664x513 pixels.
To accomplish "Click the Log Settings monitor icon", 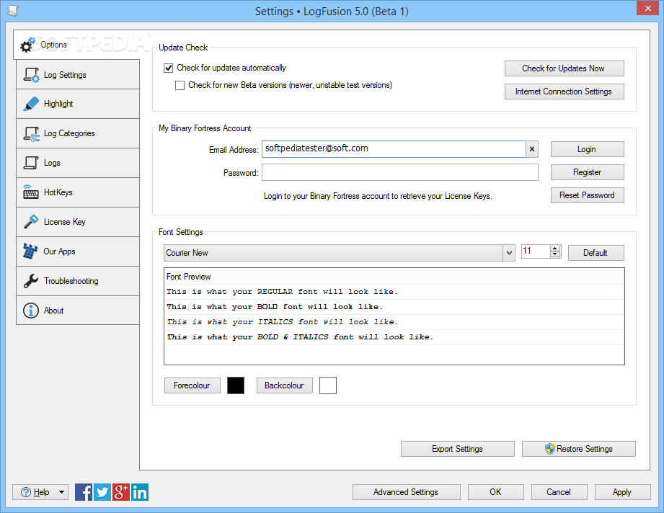I will click(31, 75).
